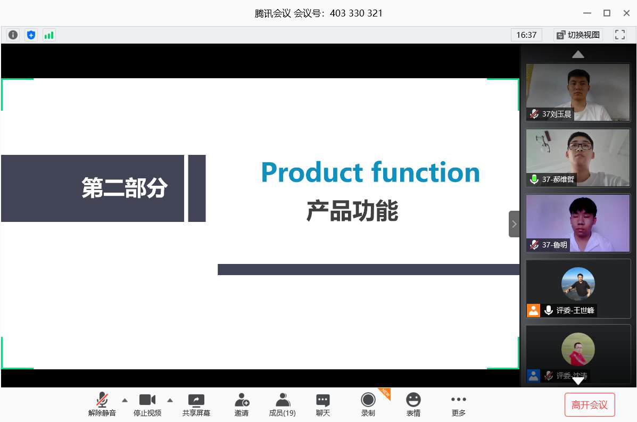Open the 聊天 chat panel
This screenshot has height=422, width=637.
pyautogui.click(x=323, y=404)
